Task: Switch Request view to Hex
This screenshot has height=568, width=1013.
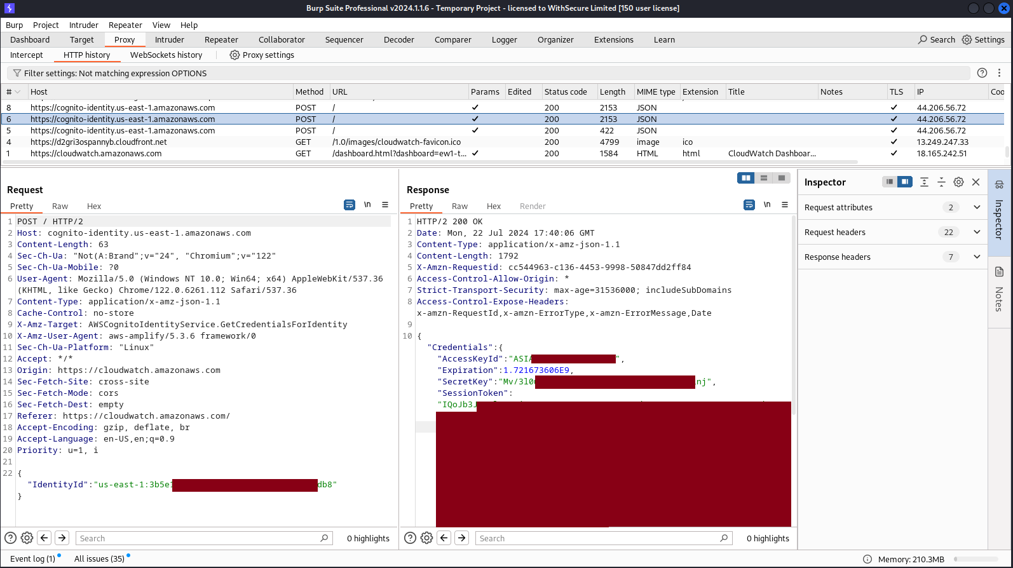Action: tap(94, 206)
